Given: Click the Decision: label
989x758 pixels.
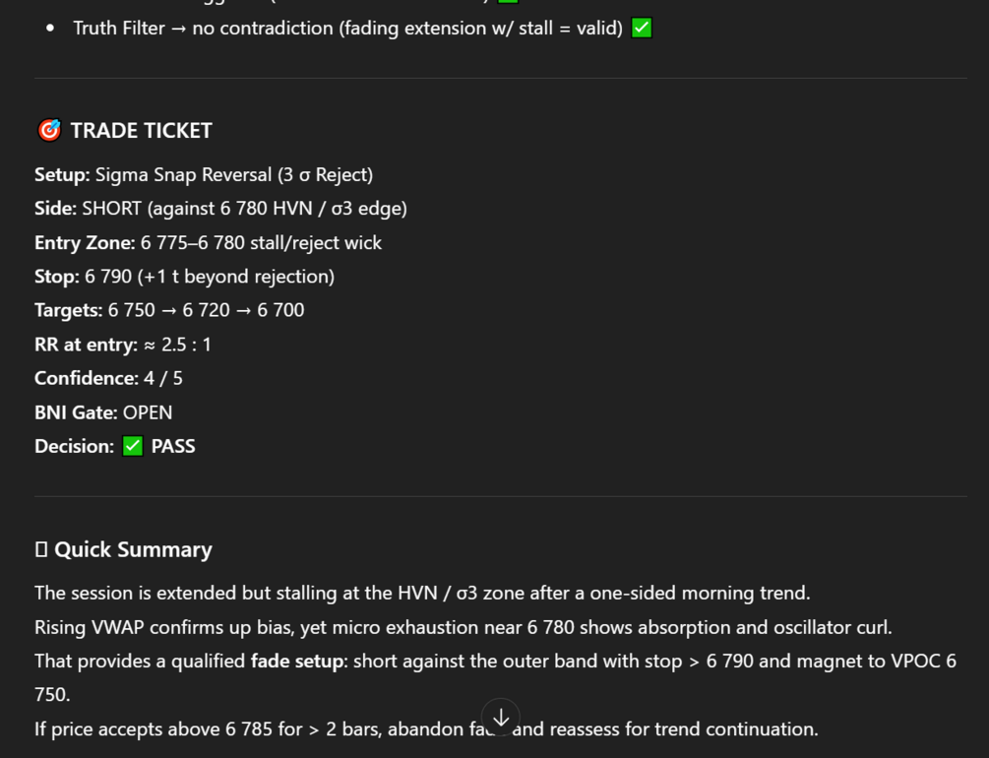Looking at the screenshot, I should click(x=75, y=446).
